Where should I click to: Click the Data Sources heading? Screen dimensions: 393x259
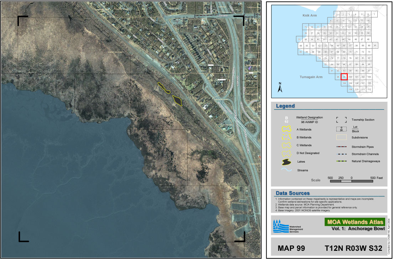click(293, 193)
